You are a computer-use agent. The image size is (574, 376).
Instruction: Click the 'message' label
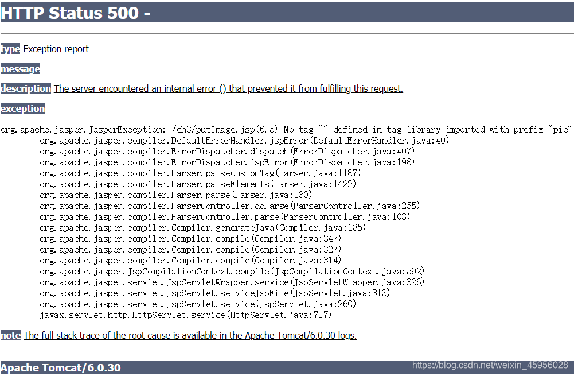click(x=20, y=69)
